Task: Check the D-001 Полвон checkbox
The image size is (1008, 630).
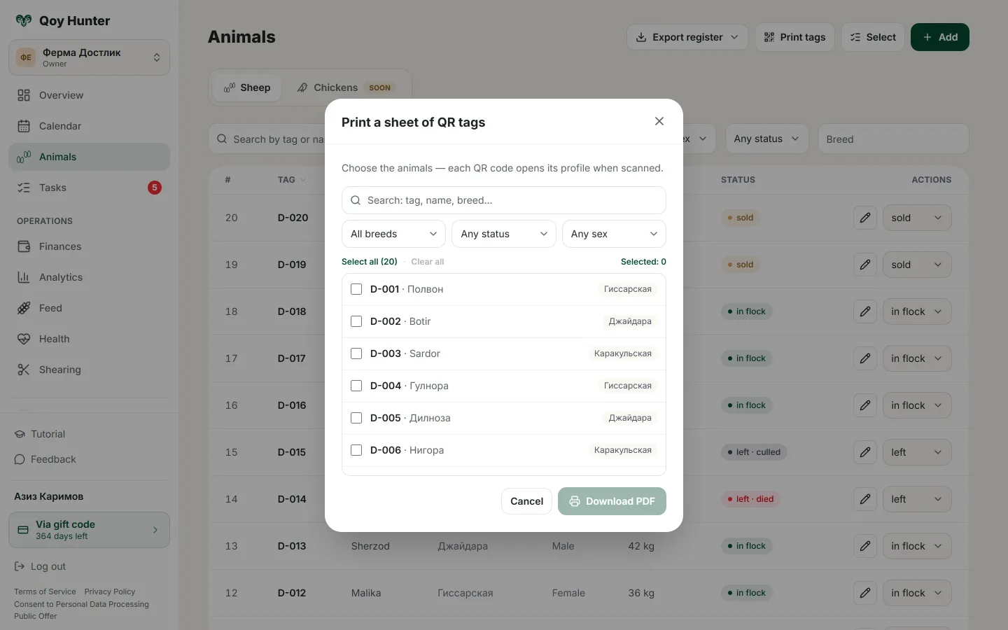Action: (x=356, y=289)
